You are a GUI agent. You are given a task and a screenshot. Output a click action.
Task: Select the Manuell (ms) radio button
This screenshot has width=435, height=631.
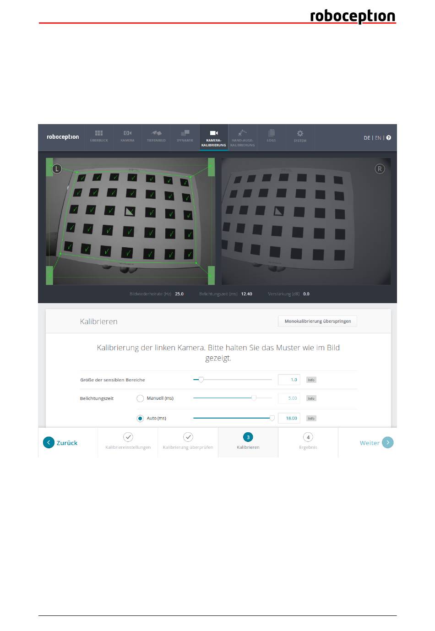140,398
